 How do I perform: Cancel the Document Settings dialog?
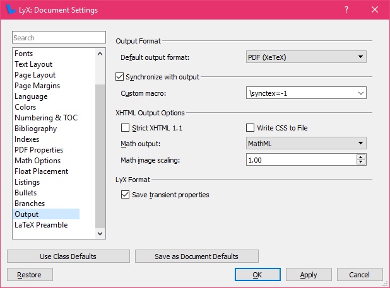point(360,275)
